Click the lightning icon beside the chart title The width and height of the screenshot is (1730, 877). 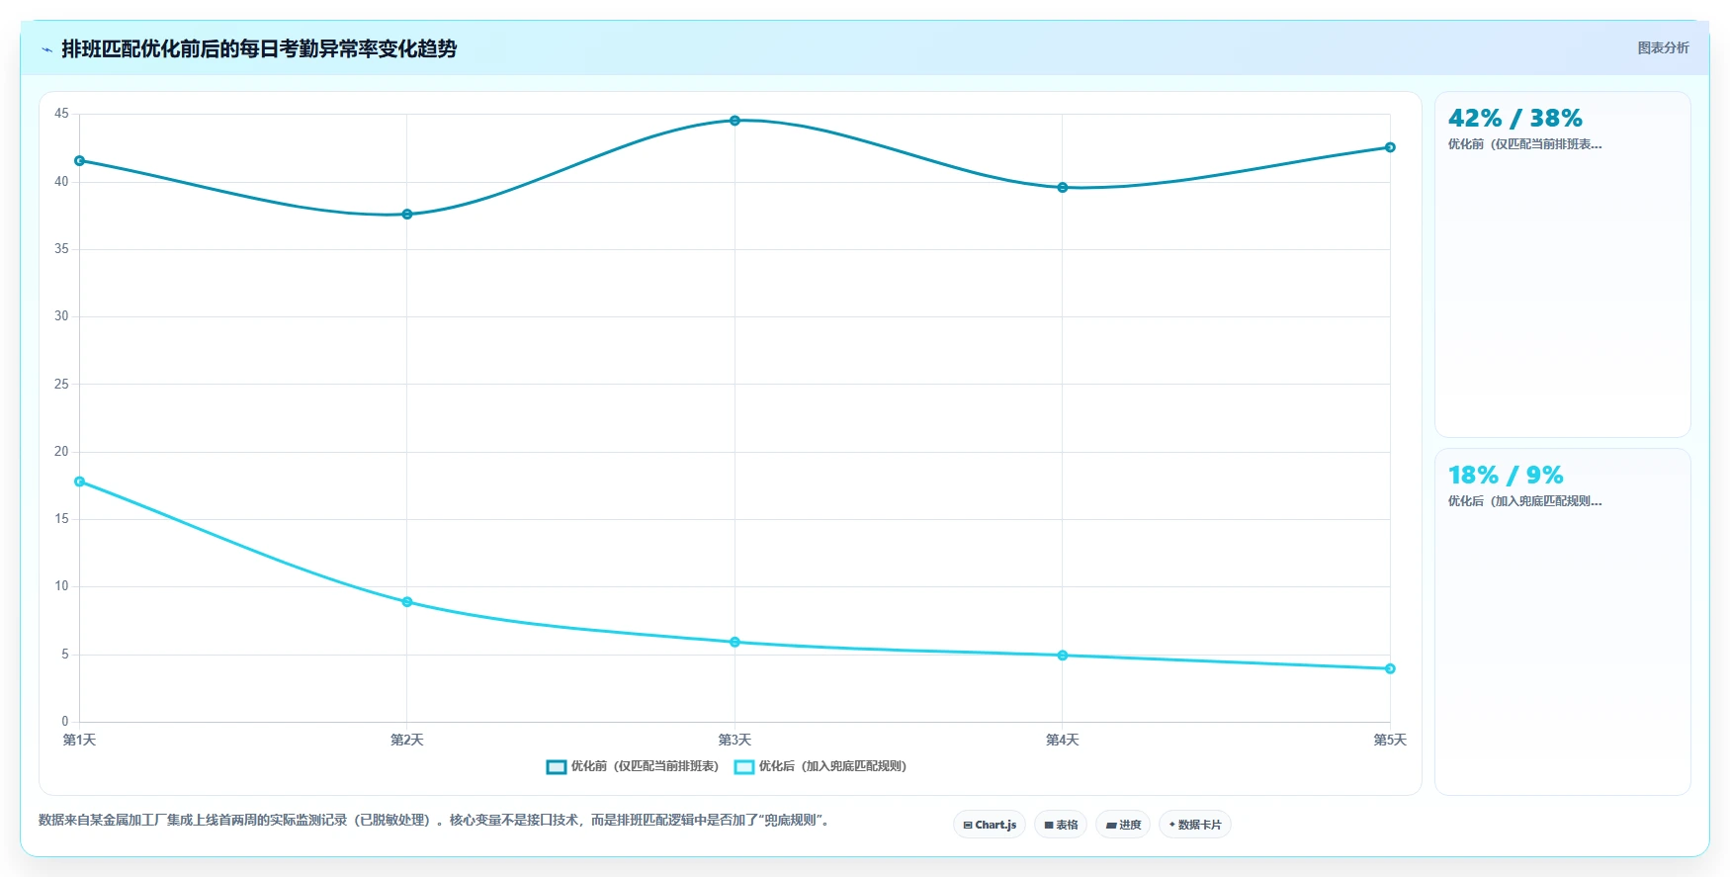(x=46, y=49)
